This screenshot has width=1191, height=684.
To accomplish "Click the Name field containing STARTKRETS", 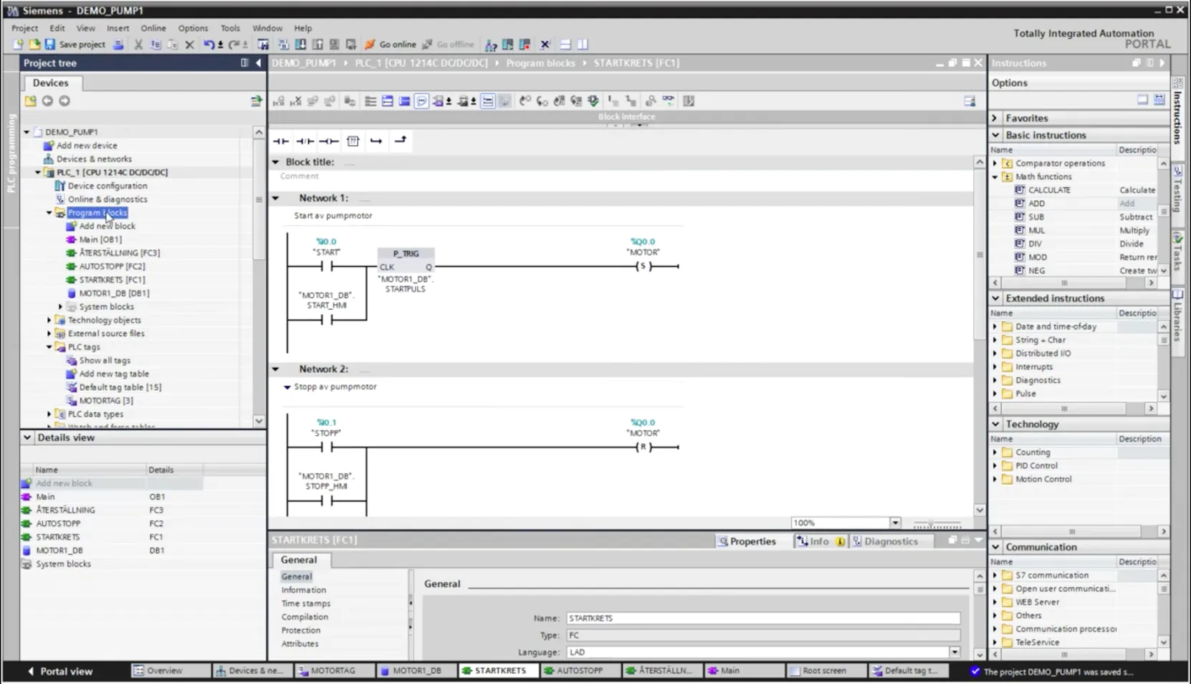I will tap(763, 618).
